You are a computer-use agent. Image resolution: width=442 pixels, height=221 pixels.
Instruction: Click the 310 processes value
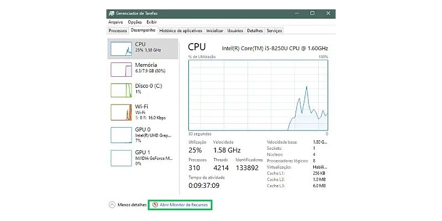(x=194, y=168)
